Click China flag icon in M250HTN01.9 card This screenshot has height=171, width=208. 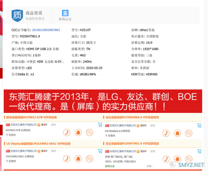[107, 151]
